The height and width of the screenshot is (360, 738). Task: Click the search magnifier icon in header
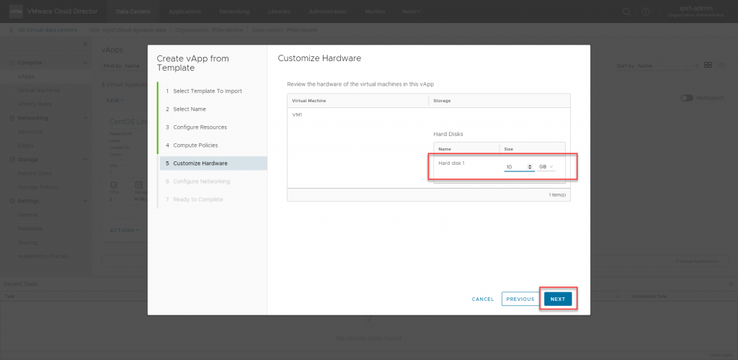626,12
